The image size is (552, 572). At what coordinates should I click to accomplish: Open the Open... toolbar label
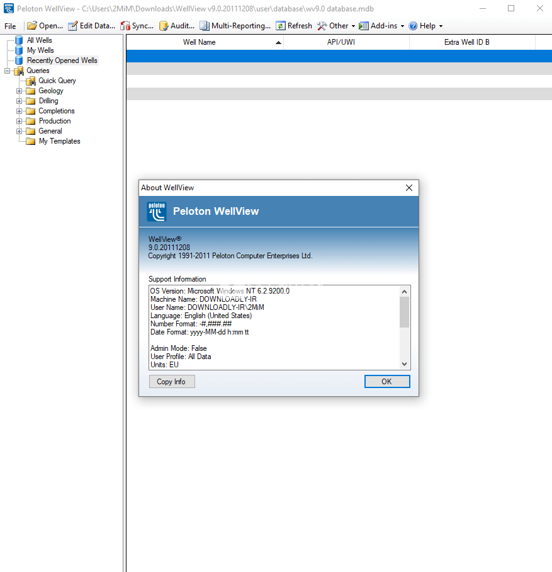pyautogui.click(x=51, y=26)
